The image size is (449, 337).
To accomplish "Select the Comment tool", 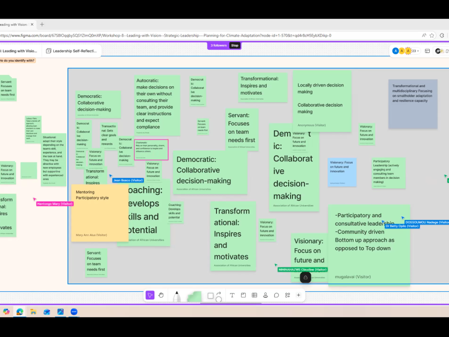I will click(276, 295).
